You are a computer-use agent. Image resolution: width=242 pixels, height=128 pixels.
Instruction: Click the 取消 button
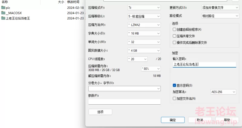point(200,120)
